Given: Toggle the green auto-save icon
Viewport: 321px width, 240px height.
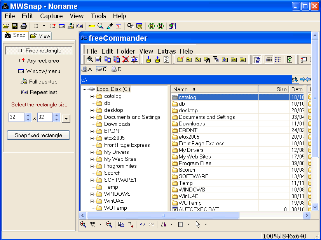Looking at the screenshot, I should [152, 26].
